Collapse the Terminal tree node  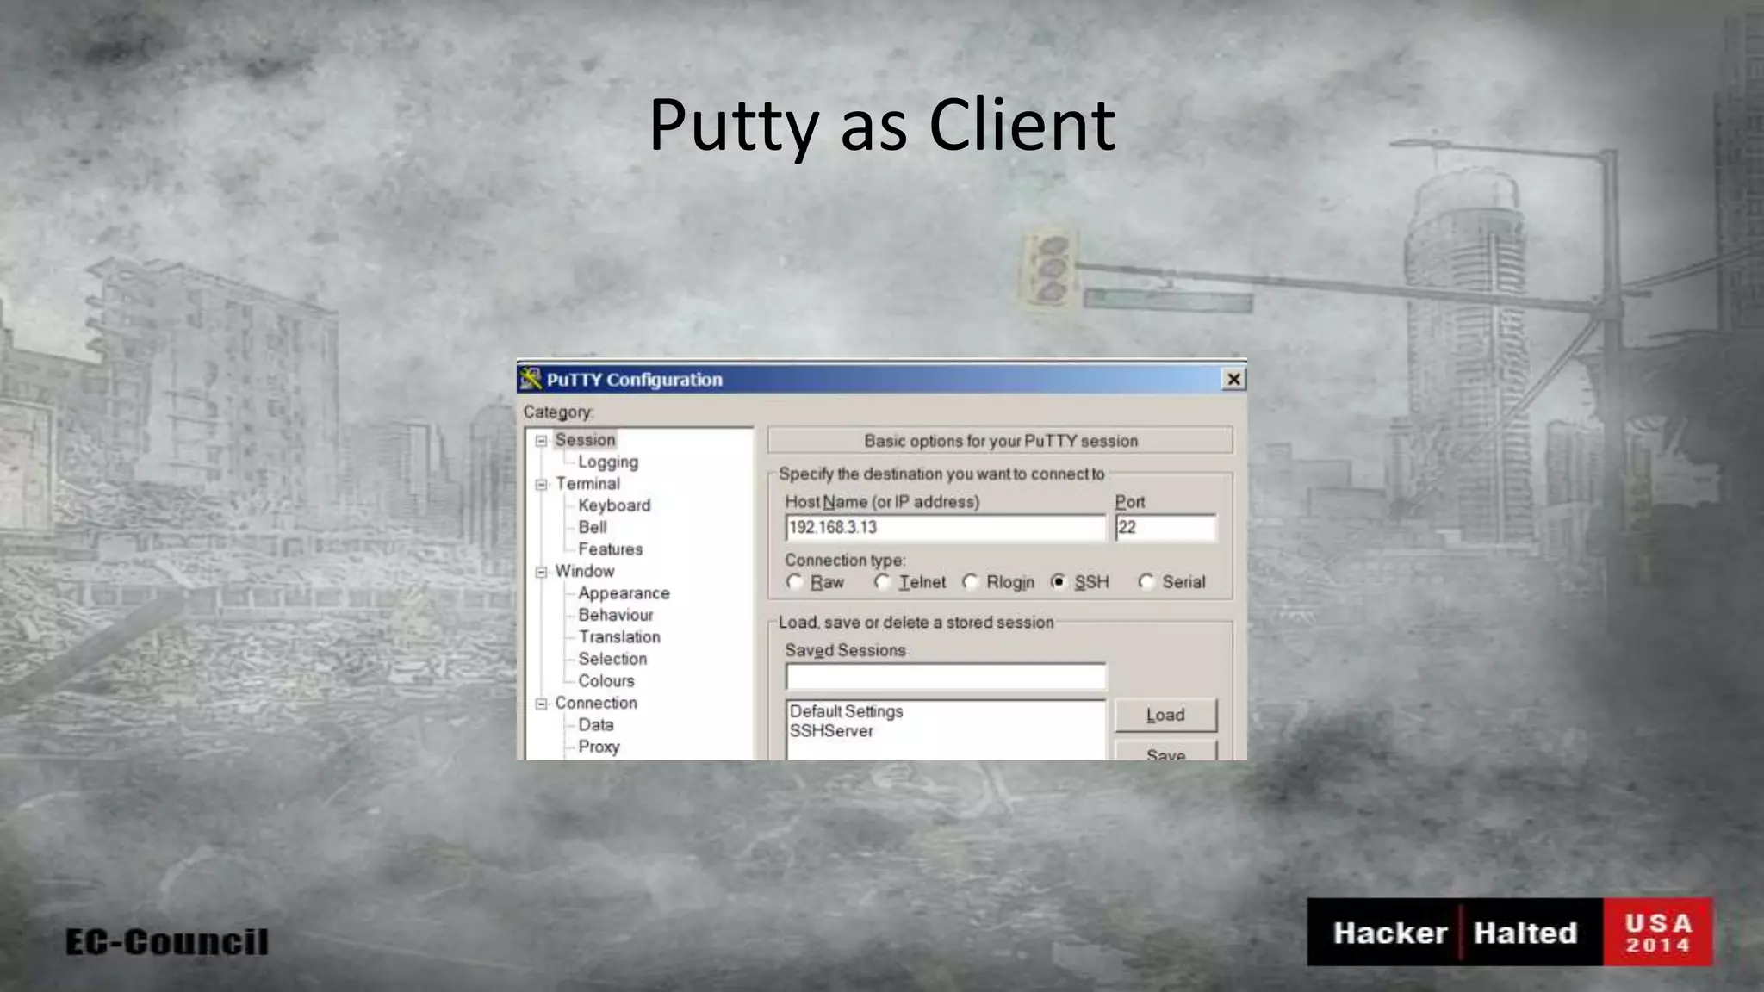(x=541, y=485)
